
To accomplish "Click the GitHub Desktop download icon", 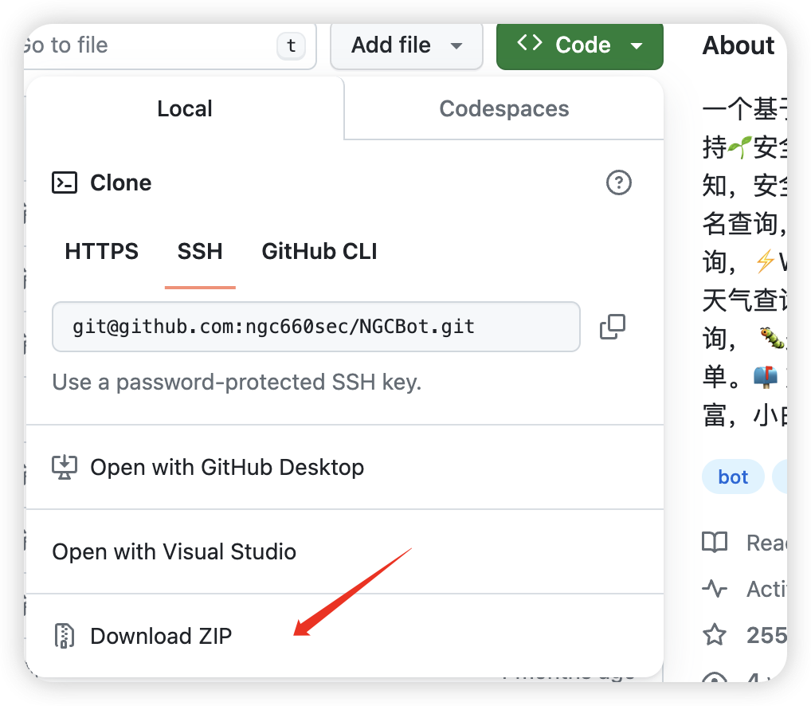I will (x=65, y=467).
